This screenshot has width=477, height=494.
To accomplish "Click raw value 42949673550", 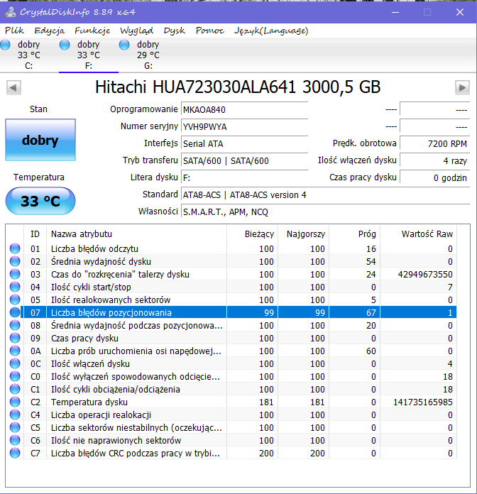I will coord(425,274).
